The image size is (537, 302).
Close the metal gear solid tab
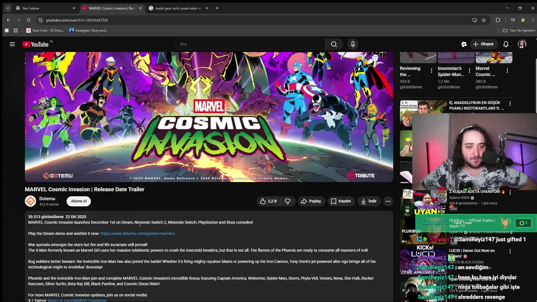point(207,8)
